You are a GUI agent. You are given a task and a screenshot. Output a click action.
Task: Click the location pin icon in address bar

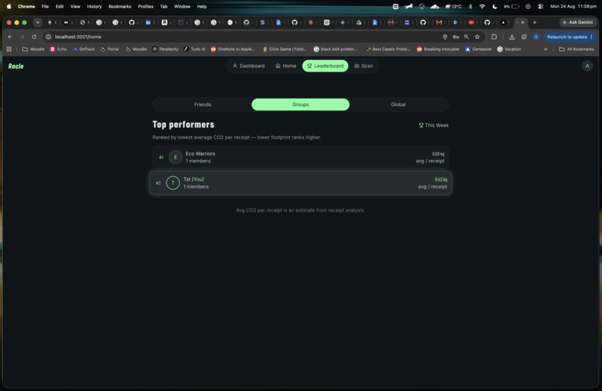click(x=445, y=37)
